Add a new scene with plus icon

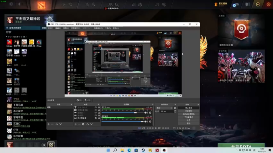tap(48, 124)
